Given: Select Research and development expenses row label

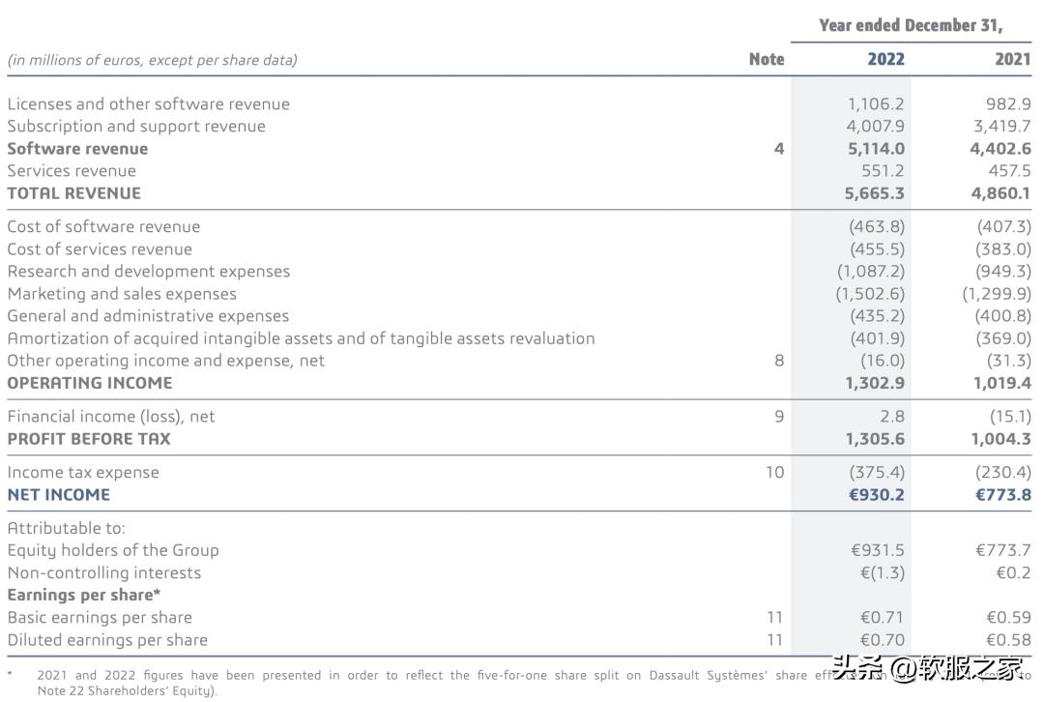Looking at the screenshot, I should click(148, 271).
